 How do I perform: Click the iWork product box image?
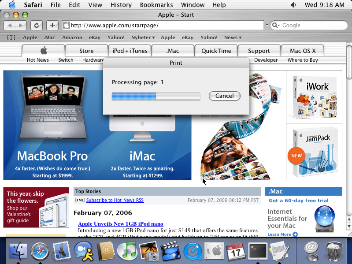[314, 97]
